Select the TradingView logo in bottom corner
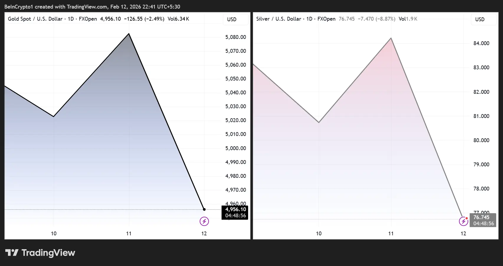 (x=41, y=252)
